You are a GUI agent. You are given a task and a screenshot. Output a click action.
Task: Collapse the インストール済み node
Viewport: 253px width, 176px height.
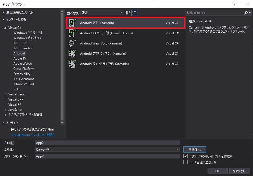tap(3, 19)
